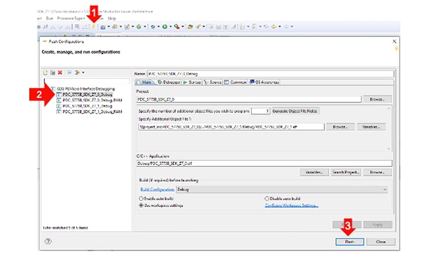Click the Flash button
The image size is (427, 263).
(x=349, y=242)
